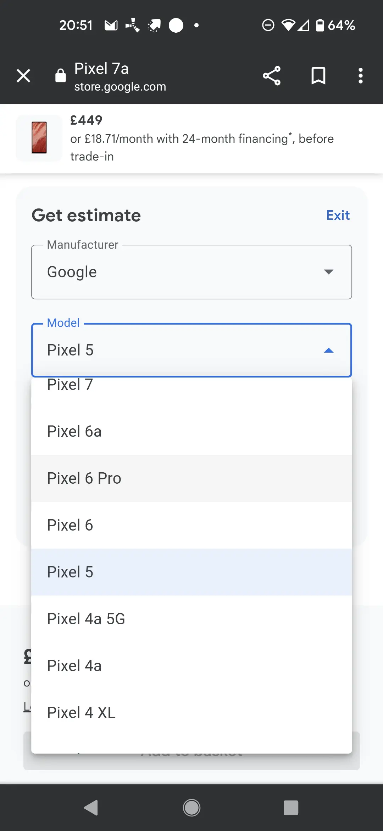Choose Pixel 4a 5G model option
The height and width of the screenshot is (831, 383).
tap(191, 619)
